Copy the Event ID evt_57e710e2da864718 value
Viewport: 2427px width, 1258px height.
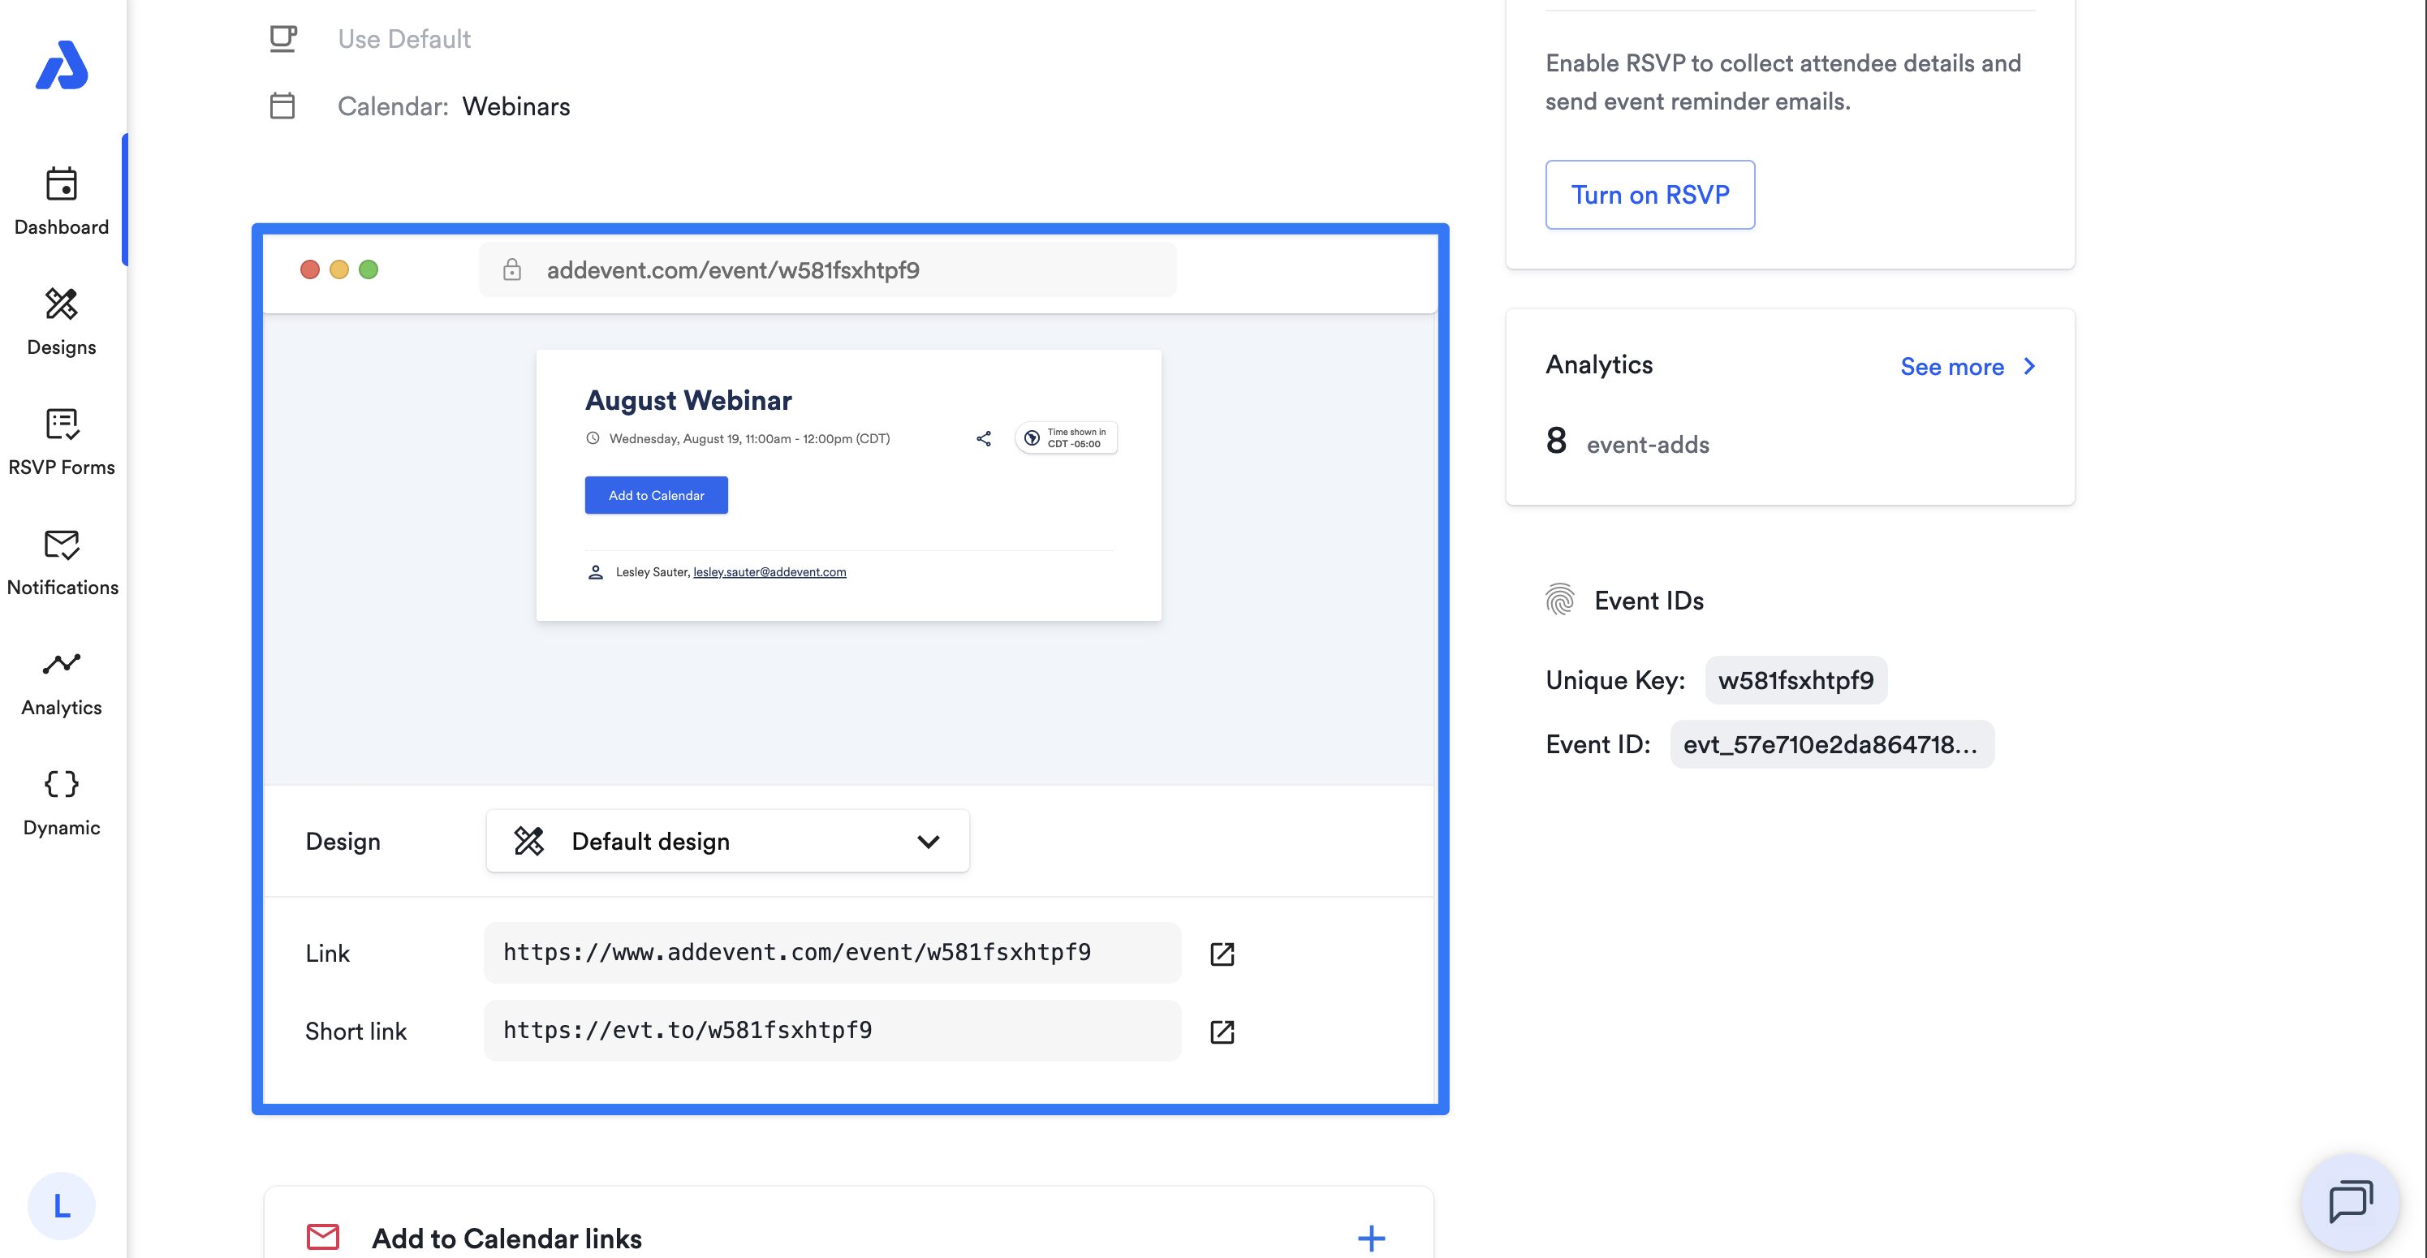[1831, 744]
